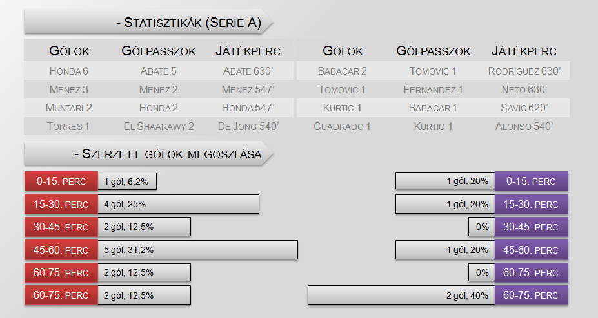Select the Cuadrado 1 goals cell
The height and width of the screenshot is (318, 598).
click(342, 126)
